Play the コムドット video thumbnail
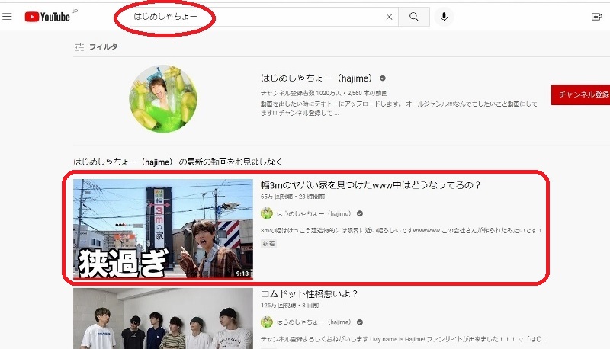The height and width of the screenshot is (349, 610). click(163, 319)
